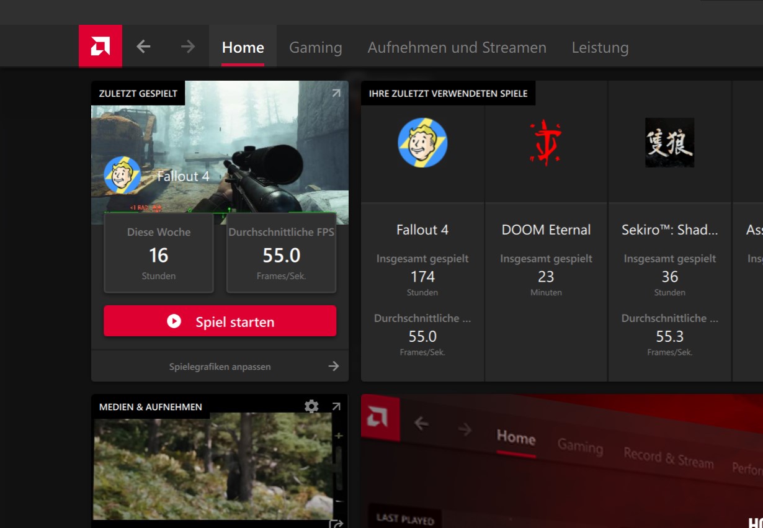Go back with the left arrow
Viewport: 763px width, 528px height.
coord(143,47)
